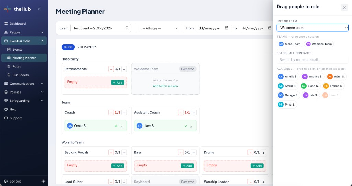Viewport: 352px width, 186px height.
Task: Increase Refreshments slot count
Action: tap(124, 69)
